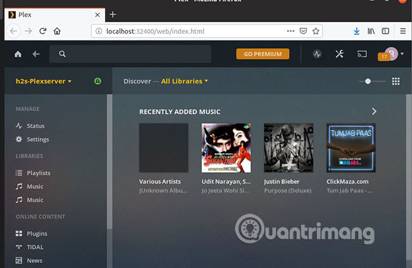This screenshot has height=268, width=412.
Task: Click Firefox forward navigation arrow
Action: (x=28, y=31)
